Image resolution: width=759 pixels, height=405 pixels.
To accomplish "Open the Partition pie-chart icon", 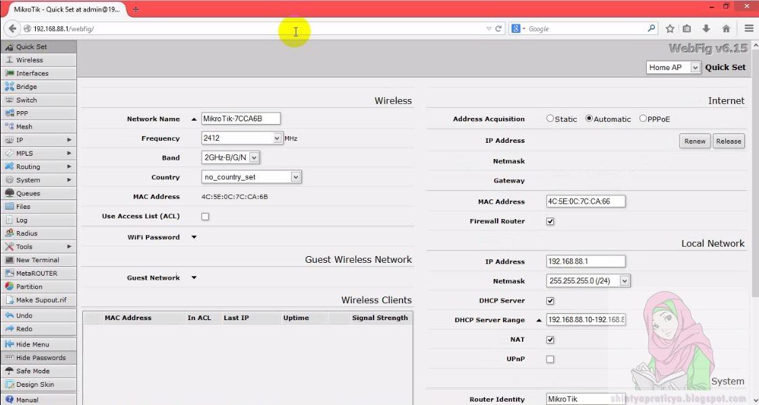I will point(9,286).
